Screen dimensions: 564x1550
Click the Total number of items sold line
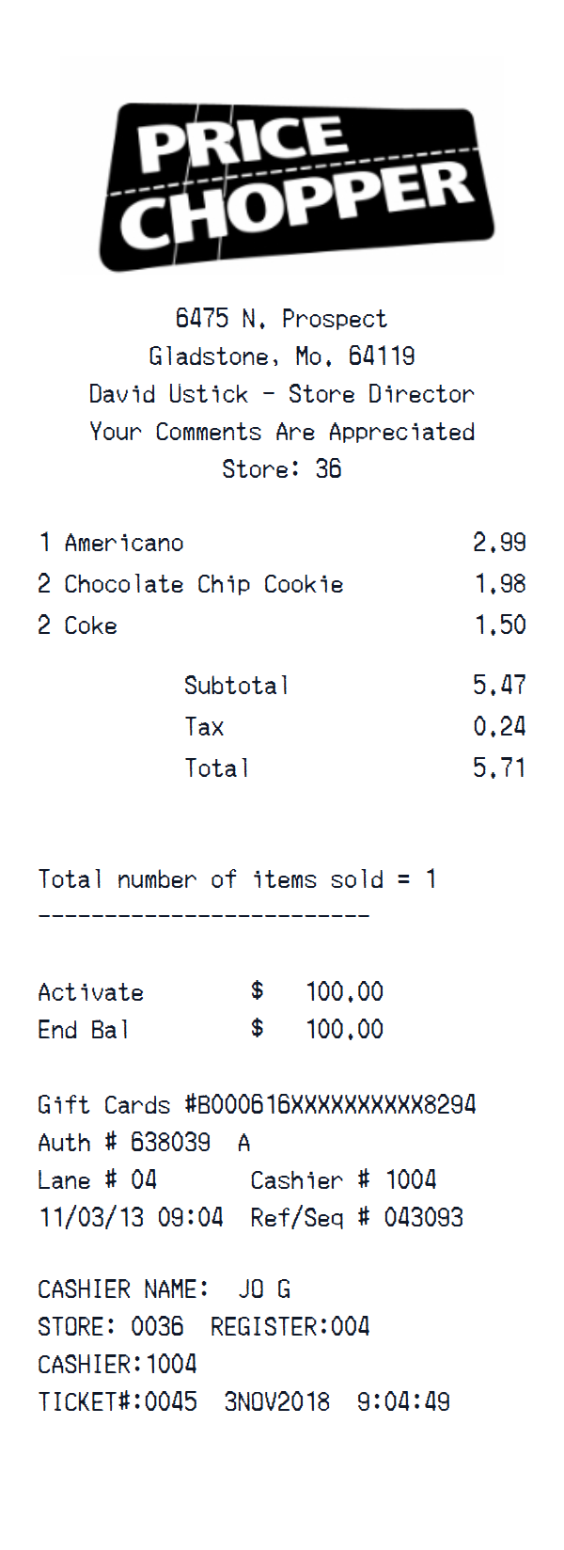click(x=237, y=879)
